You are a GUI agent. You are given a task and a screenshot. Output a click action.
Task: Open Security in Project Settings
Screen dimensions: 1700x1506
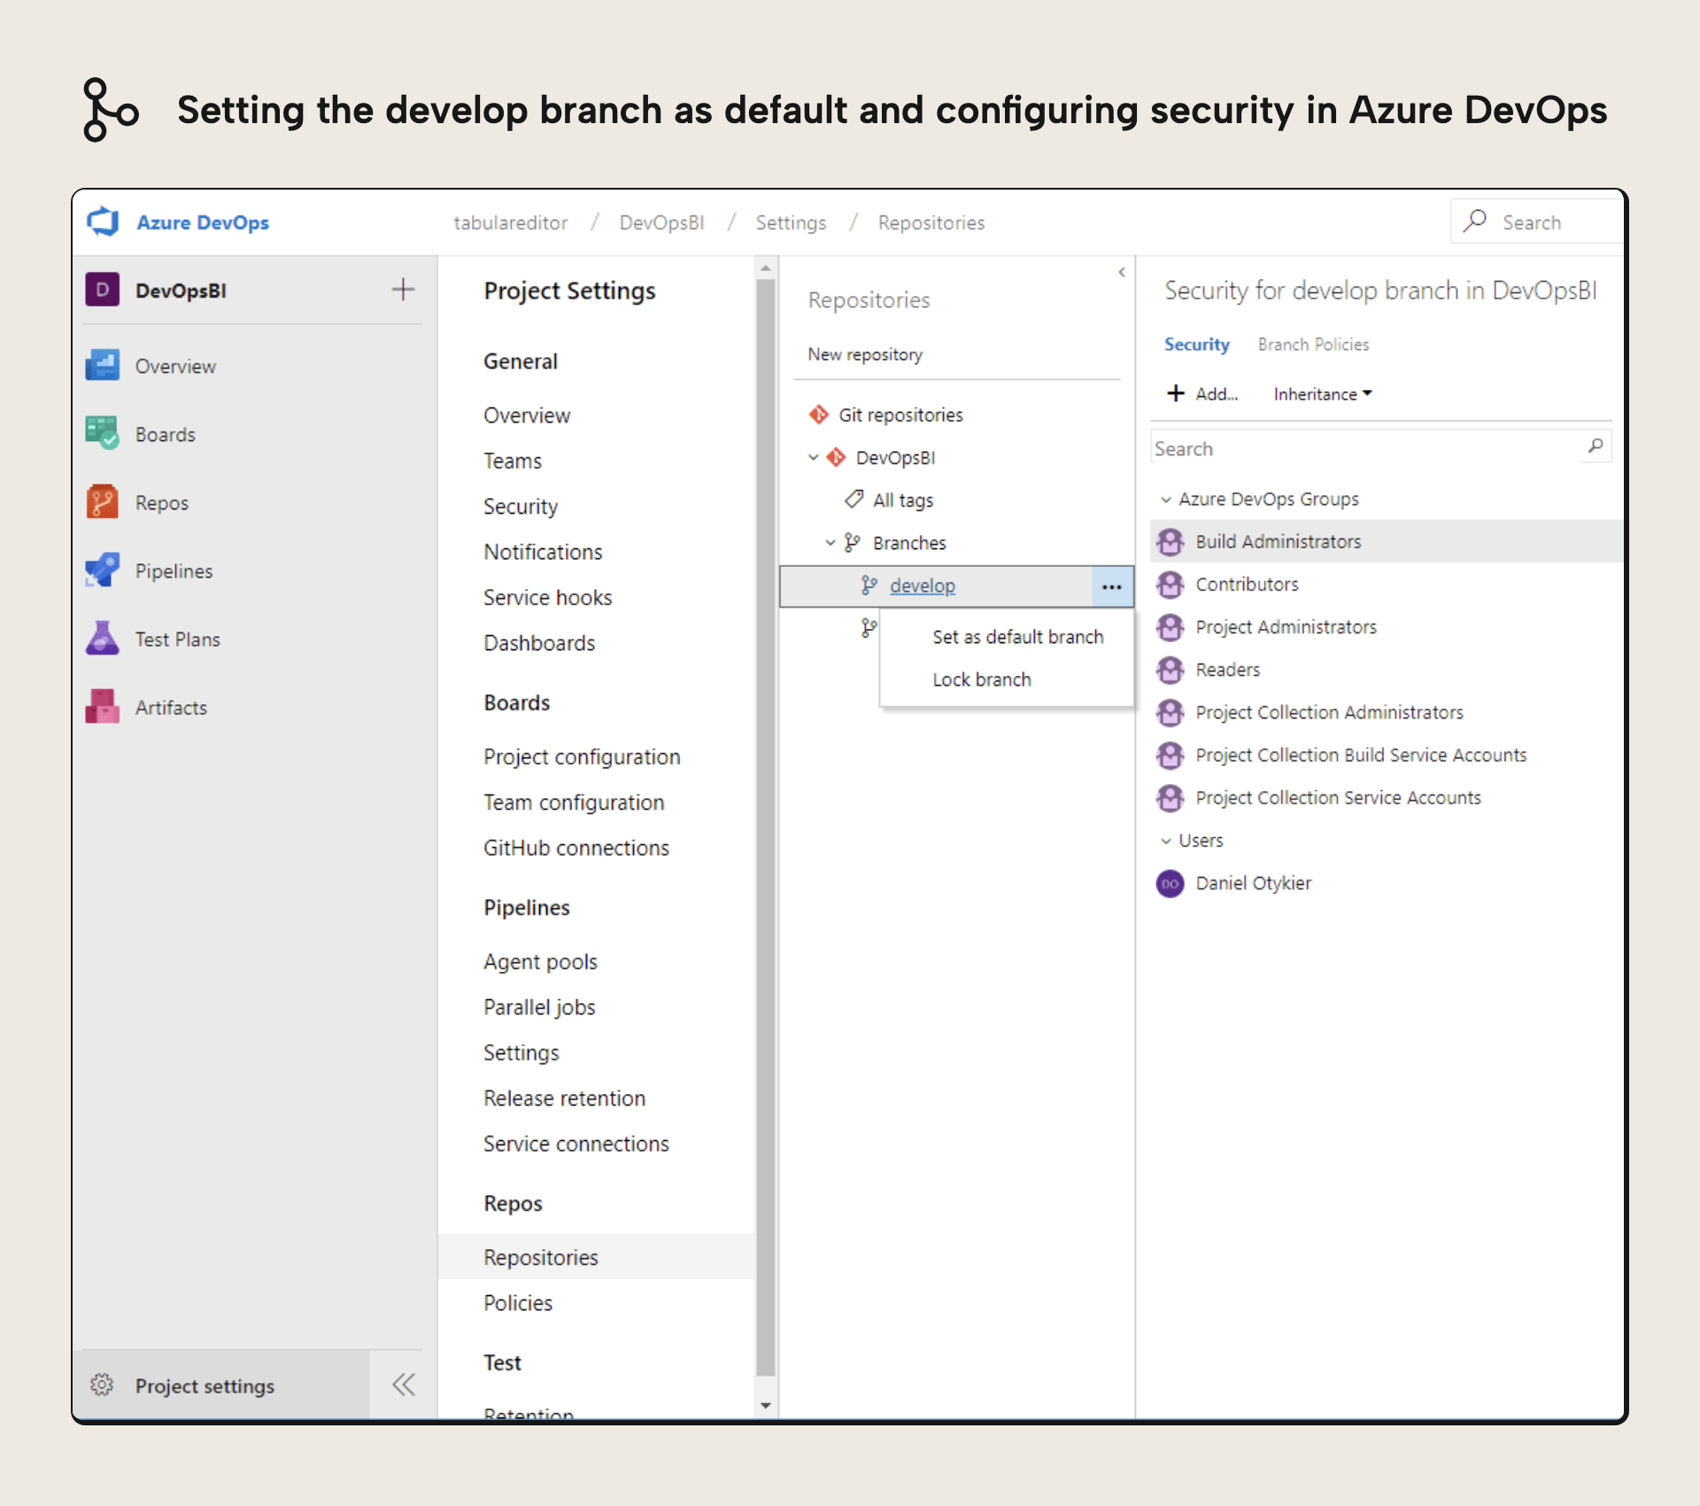click(520, 506)
